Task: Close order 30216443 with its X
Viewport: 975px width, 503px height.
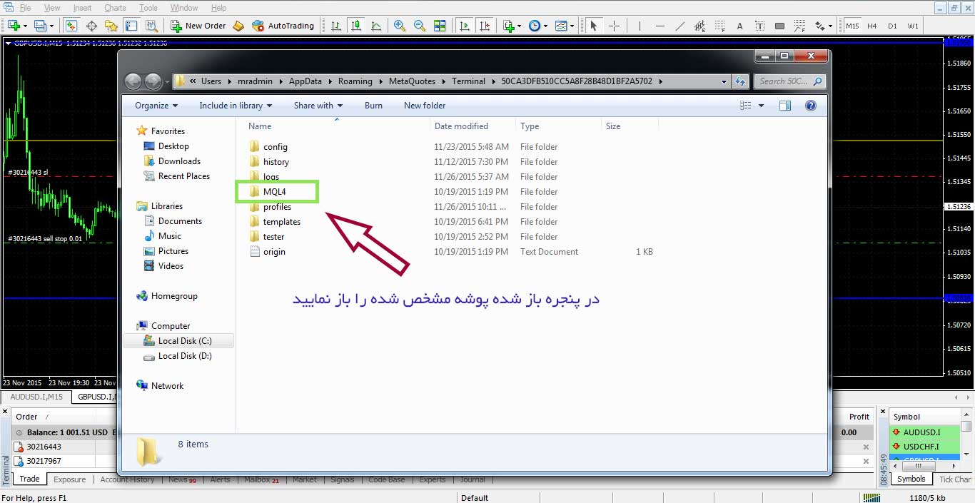Action: click(x=866, y=447)
